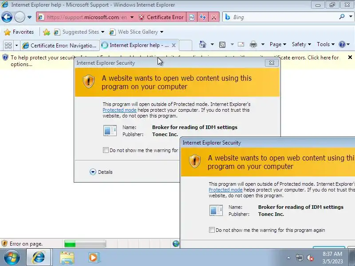The height and width of the screenshot is (266, 355).
Task: Click the RSS Feeds icon
Action: click(222, 45)
